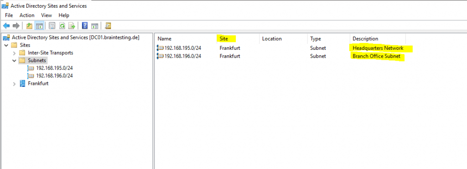Select the 192.168.196.0/24 row in the list

[183, 56]
